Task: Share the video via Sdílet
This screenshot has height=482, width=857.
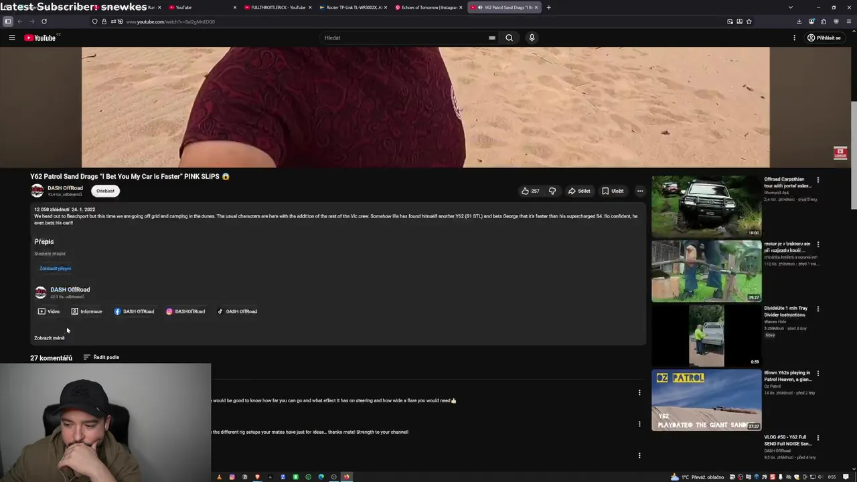Action: (579, 191)
